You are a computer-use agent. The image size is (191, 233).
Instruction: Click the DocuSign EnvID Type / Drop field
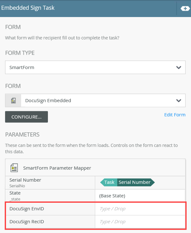pyautogui.click(x=140, y=209)
